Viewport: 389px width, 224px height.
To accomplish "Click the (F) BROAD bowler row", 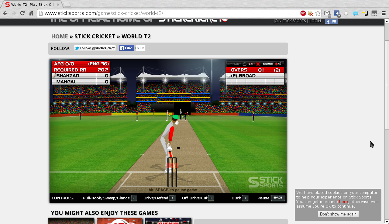I will (x=255, y=76).
